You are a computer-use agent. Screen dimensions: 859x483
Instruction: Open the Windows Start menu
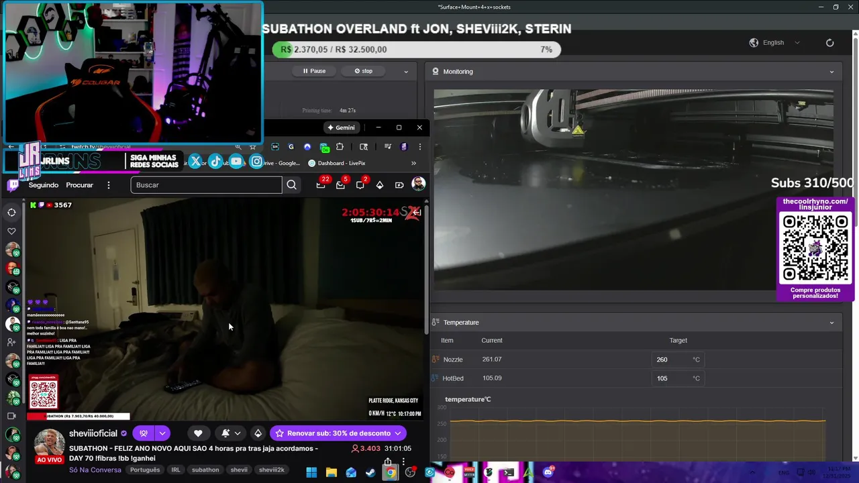pos(311,472)
